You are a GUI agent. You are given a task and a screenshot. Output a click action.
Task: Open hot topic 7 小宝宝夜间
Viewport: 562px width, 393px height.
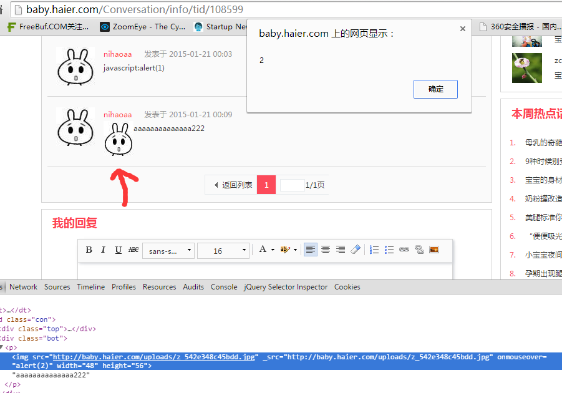tap(543, 255)
